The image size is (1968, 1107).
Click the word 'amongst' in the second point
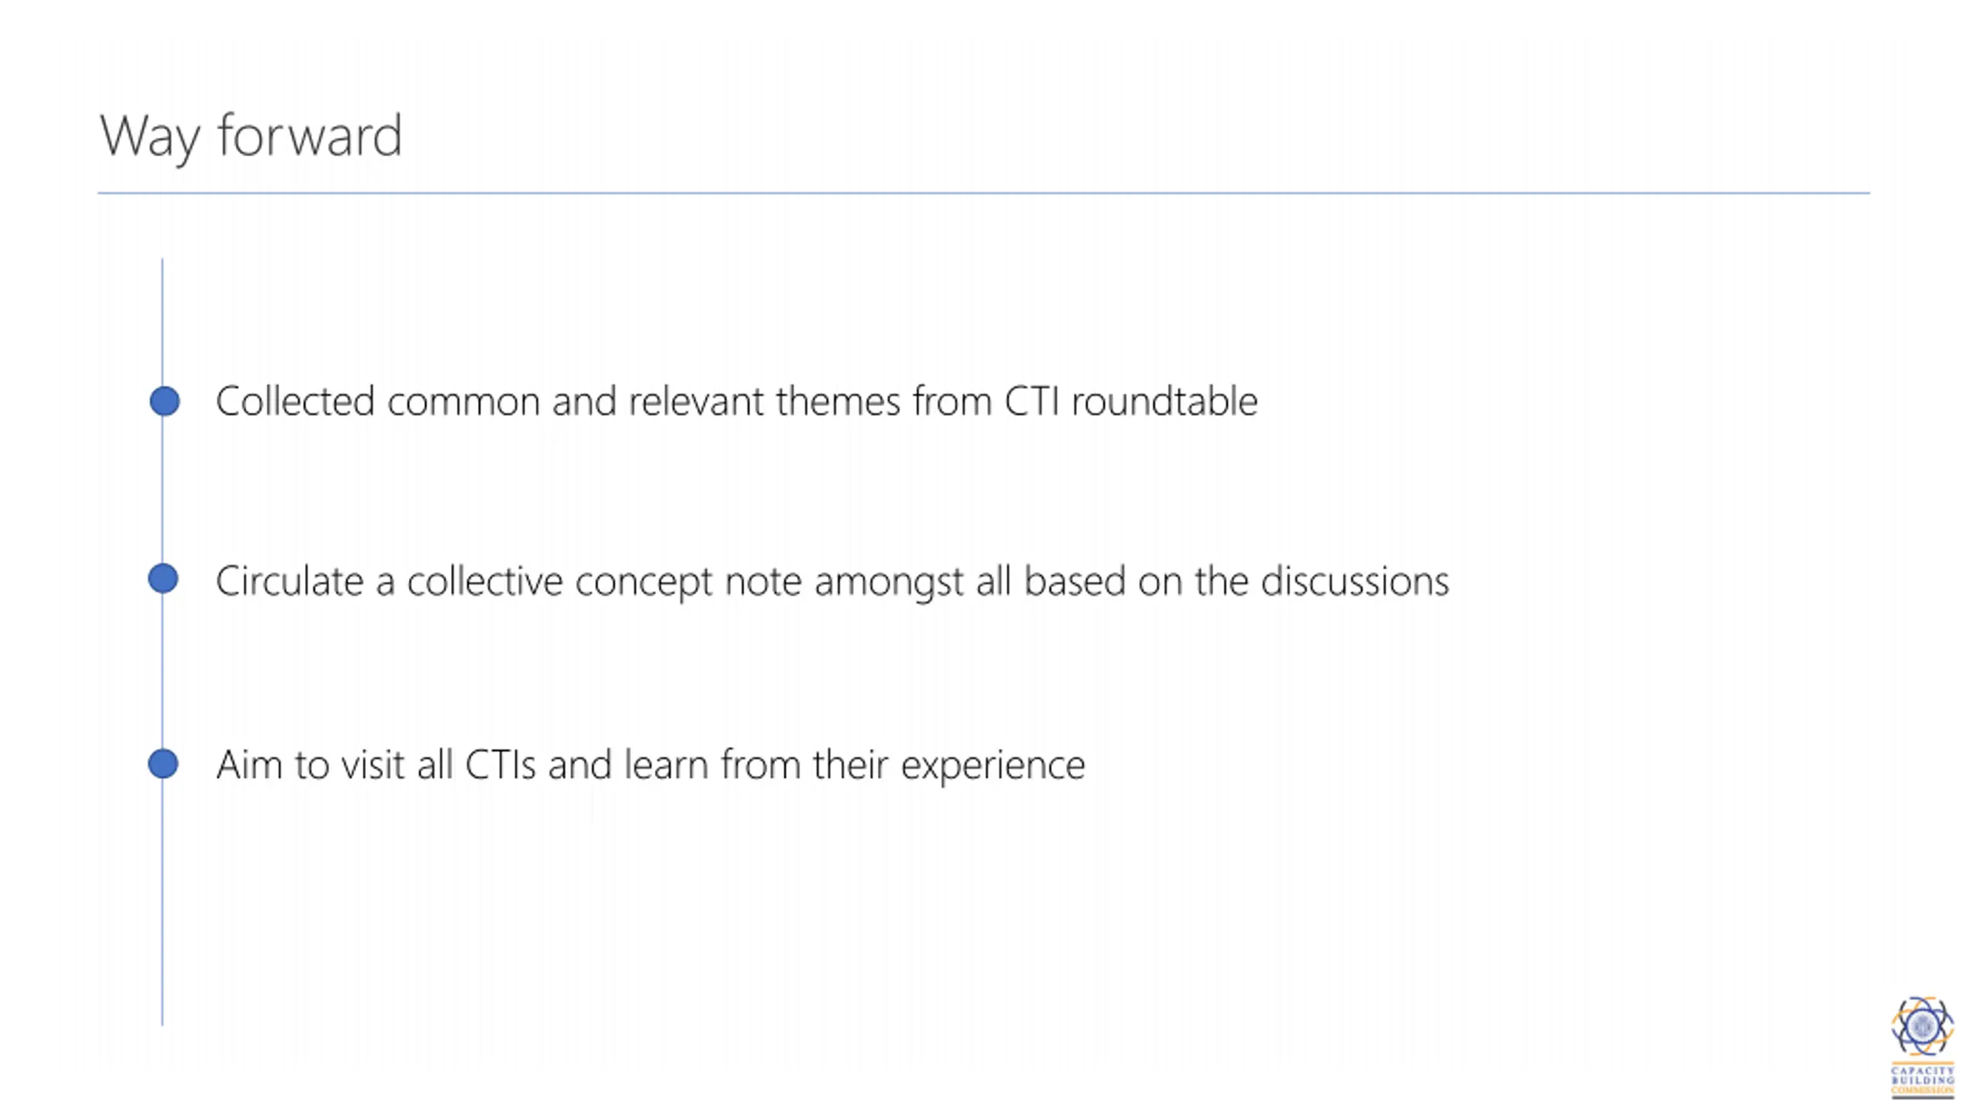click(x=889, y=582)
